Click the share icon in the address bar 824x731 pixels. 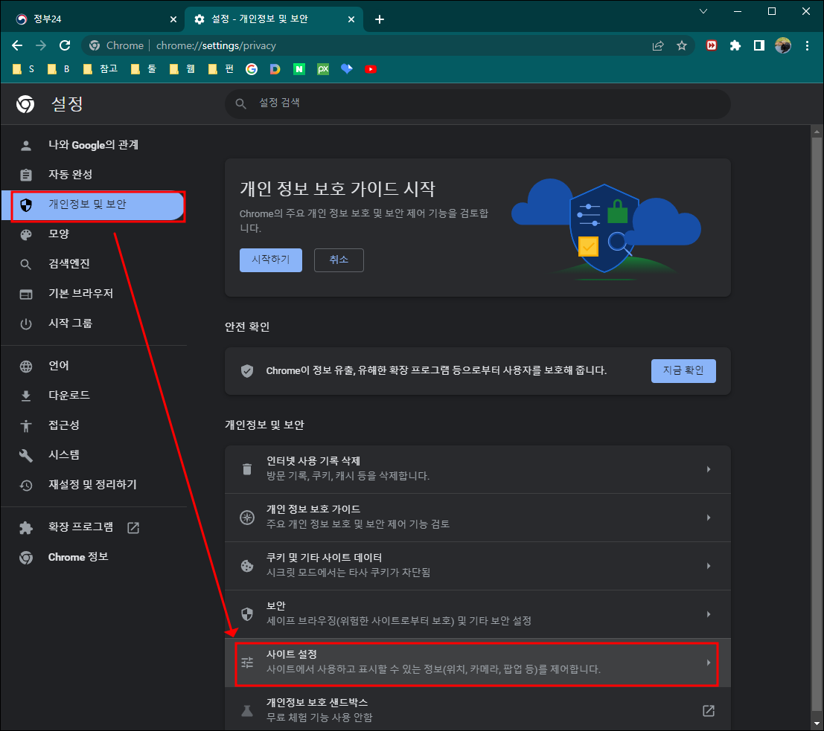tap(658, 45)
